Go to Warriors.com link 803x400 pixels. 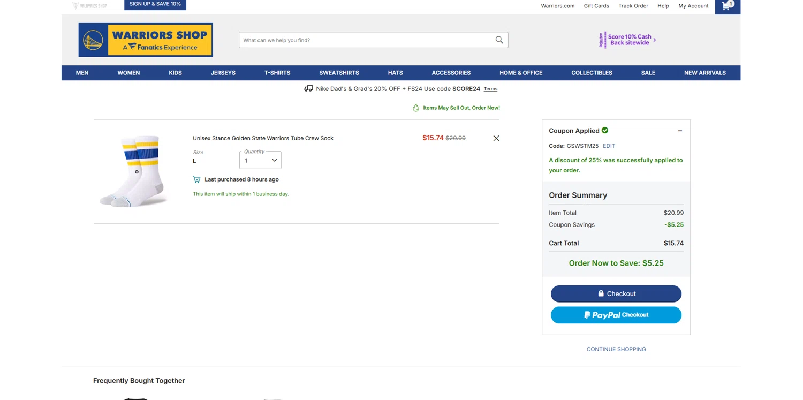click(x=557, y=6)
